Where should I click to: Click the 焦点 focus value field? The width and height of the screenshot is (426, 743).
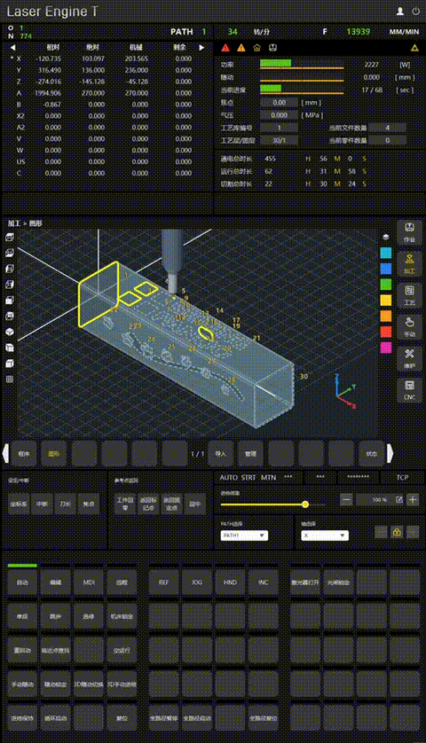click(x=279, y=102)
